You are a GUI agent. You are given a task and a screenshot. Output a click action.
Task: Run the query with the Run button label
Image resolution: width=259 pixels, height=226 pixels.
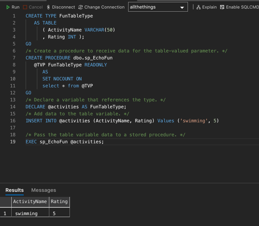click(x=16, y=7)
